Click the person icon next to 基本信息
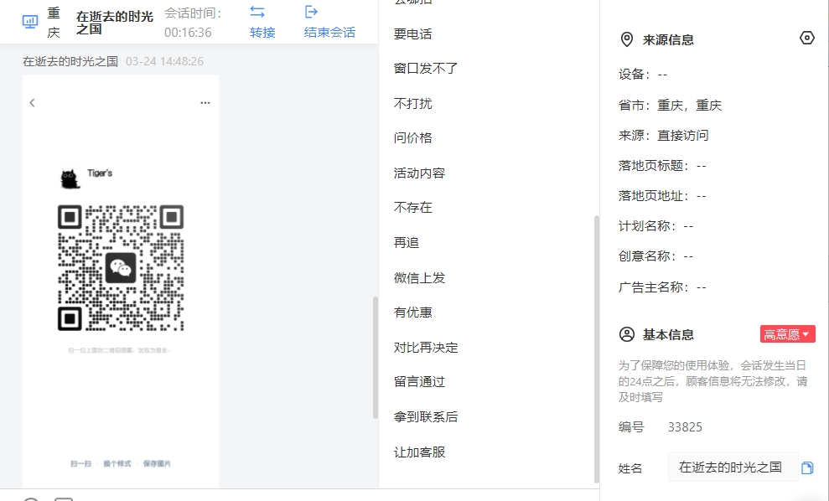Screen dimensions: 829x501 pyautogui.click(x=626, y=334)
